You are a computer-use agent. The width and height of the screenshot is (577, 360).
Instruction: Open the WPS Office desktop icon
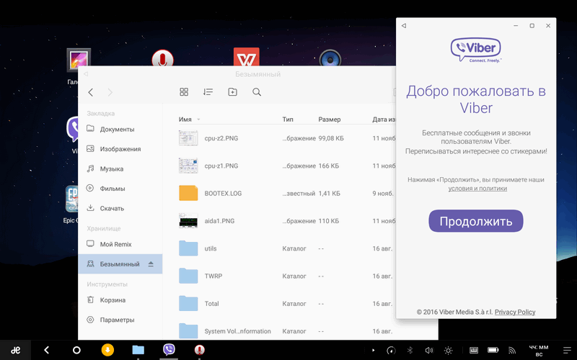(x=247, y=57)
